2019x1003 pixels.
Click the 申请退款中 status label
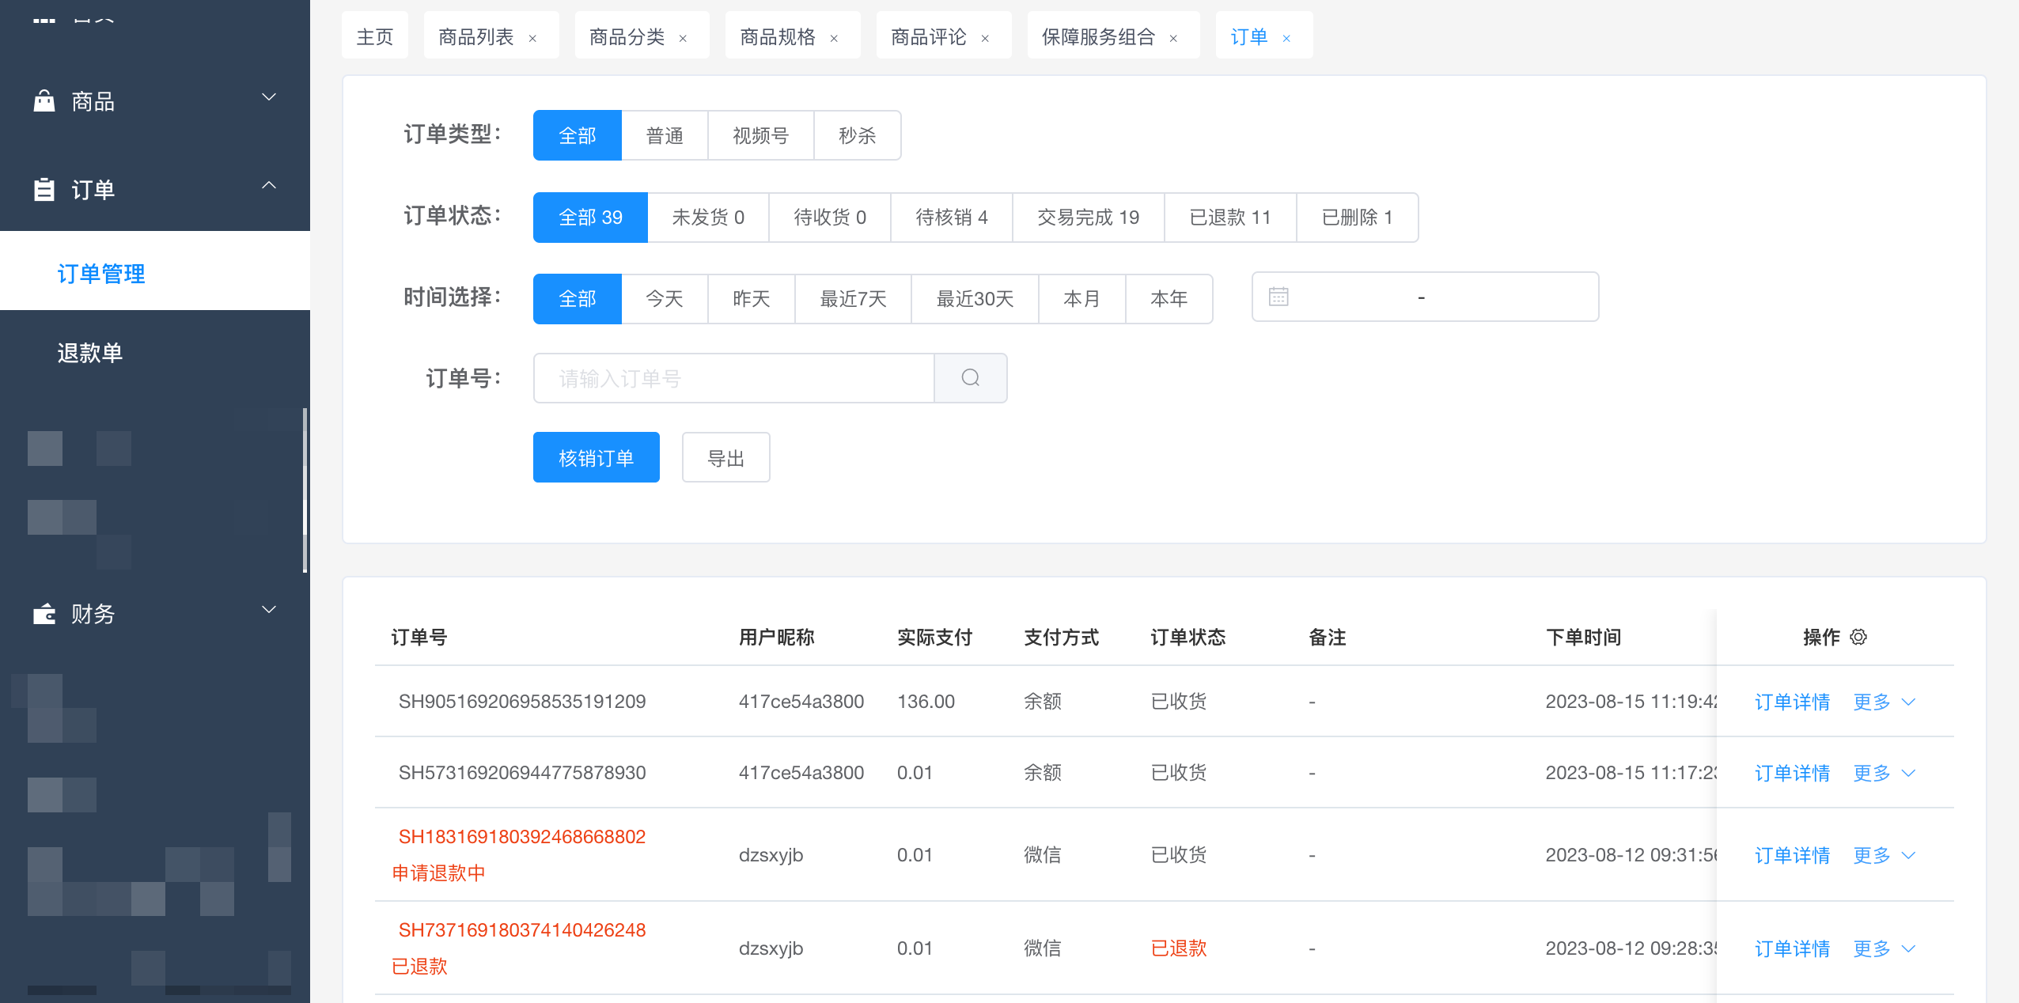(438, 872)
